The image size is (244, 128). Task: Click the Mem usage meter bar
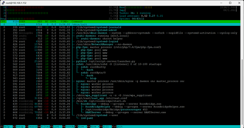[178, 7]
